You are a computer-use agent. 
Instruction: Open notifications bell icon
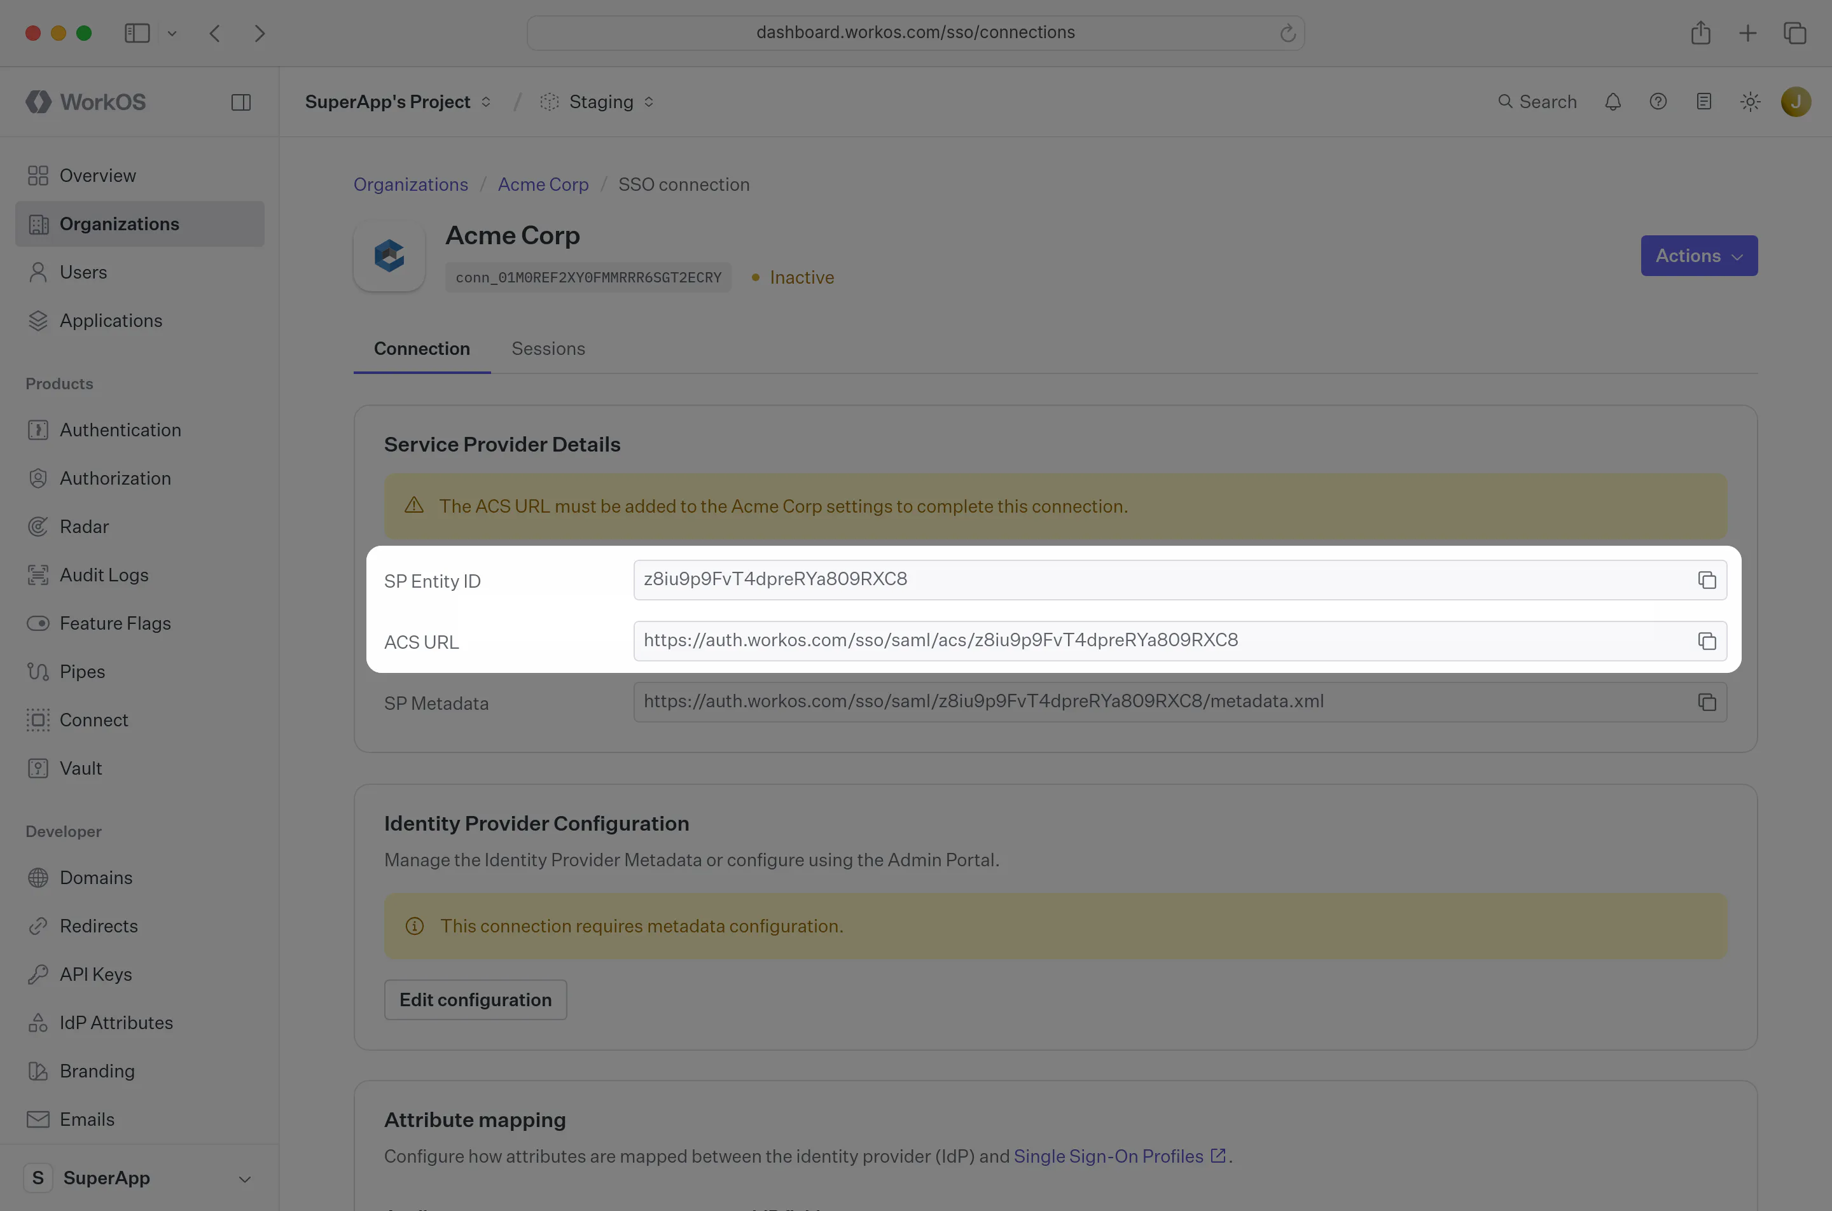pyautogui.click(x=1613, y=102)
